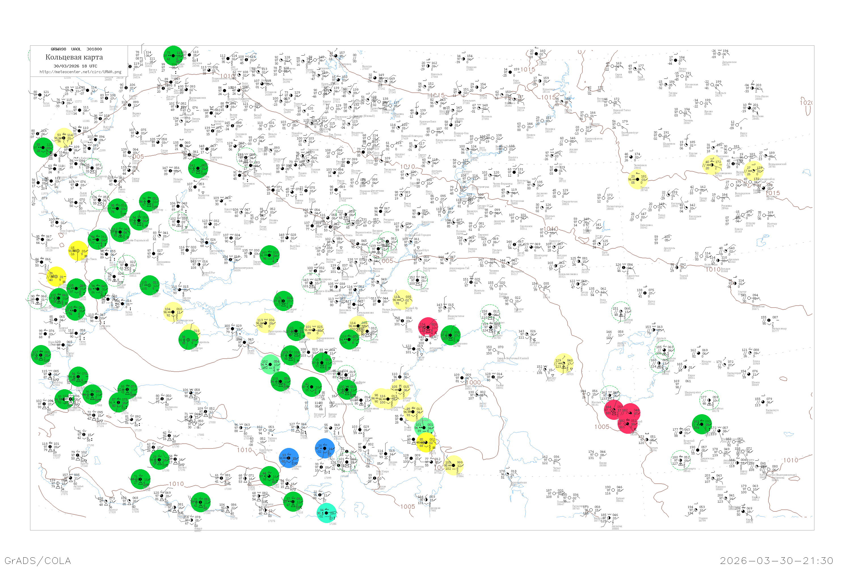Click the blue station circle near Erzurum
851x567 pixels.
point(289,458)
